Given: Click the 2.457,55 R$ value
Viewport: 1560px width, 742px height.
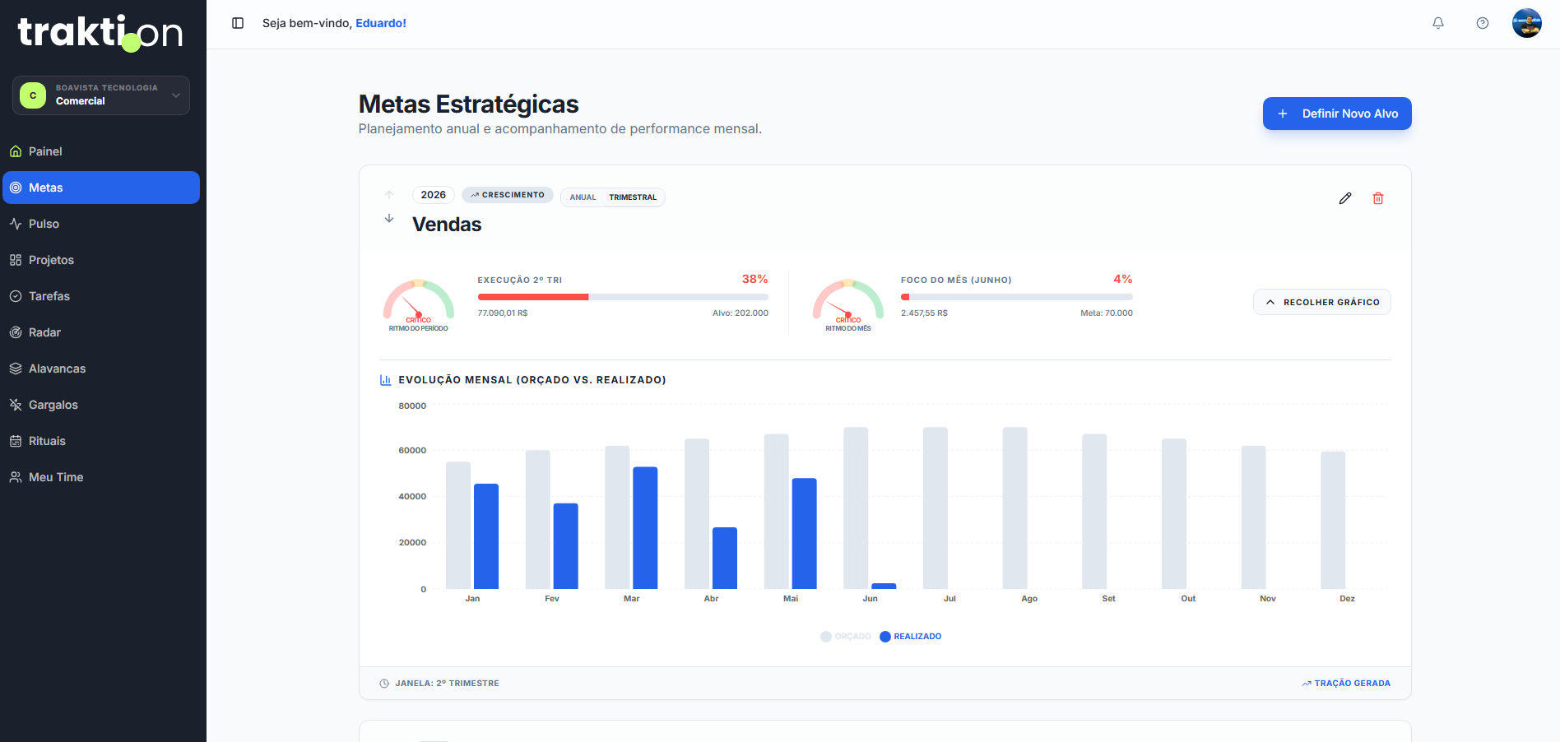Looking at the screenshot, I should 924,313.
